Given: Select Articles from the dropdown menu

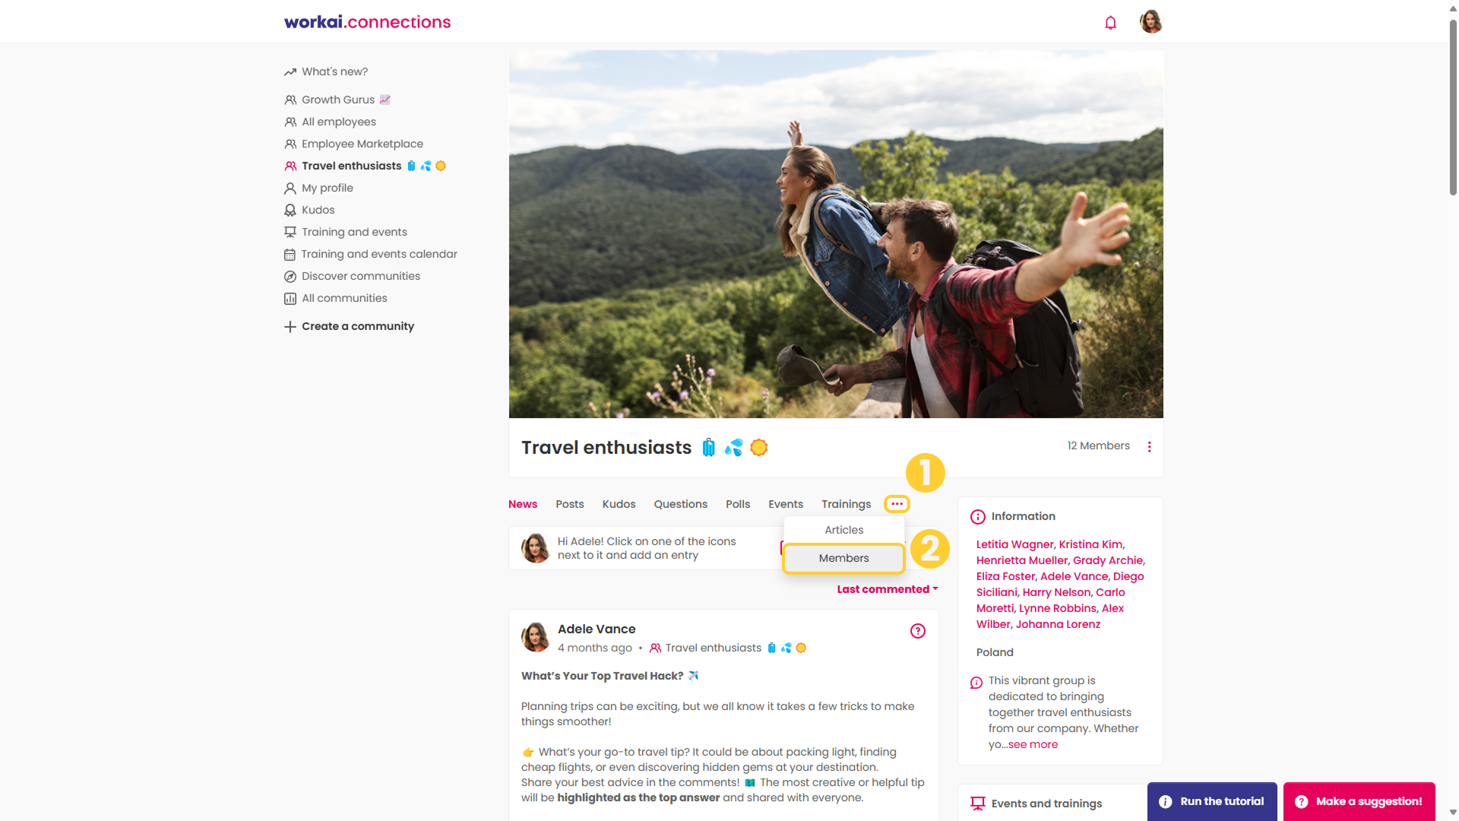Looking at the screenshot, I should pos(844,530).
